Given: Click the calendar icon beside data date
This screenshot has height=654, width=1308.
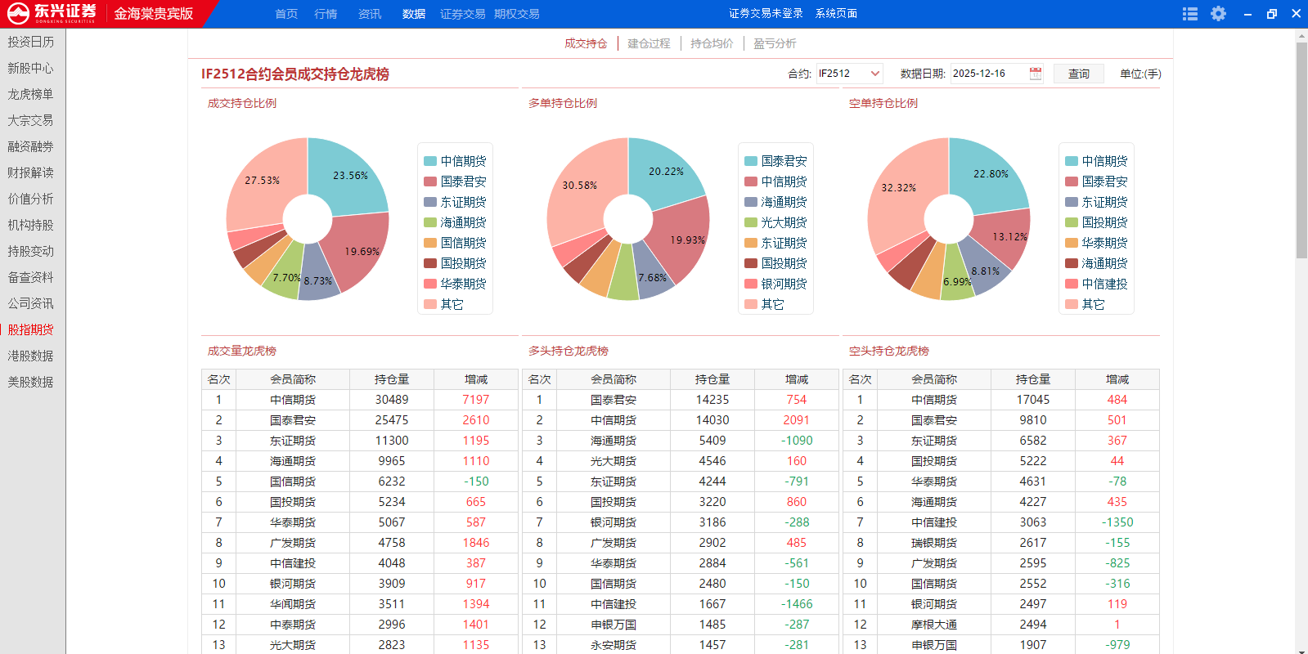Looking at the screenshot, I should (x=1036, y=74).
